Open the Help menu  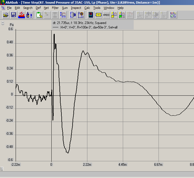(x=121, y=8)
